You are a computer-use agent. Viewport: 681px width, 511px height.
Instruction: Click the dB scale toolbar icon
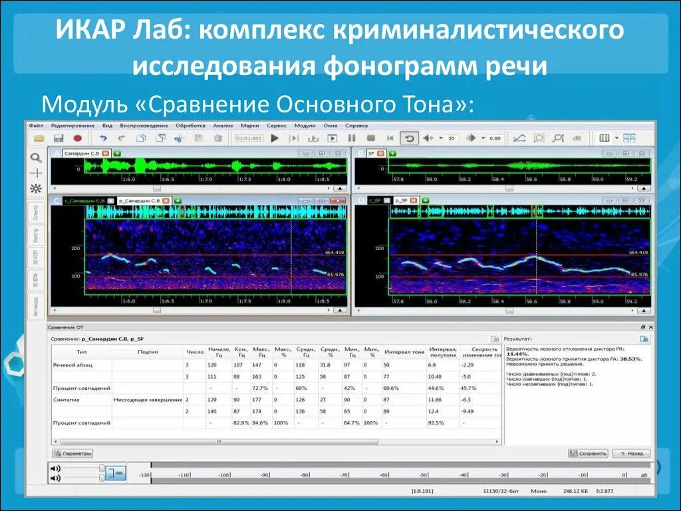(x=577, y=138)
